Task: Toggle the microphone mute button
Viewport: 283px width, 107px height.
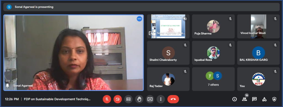Action: click(107, 99)
